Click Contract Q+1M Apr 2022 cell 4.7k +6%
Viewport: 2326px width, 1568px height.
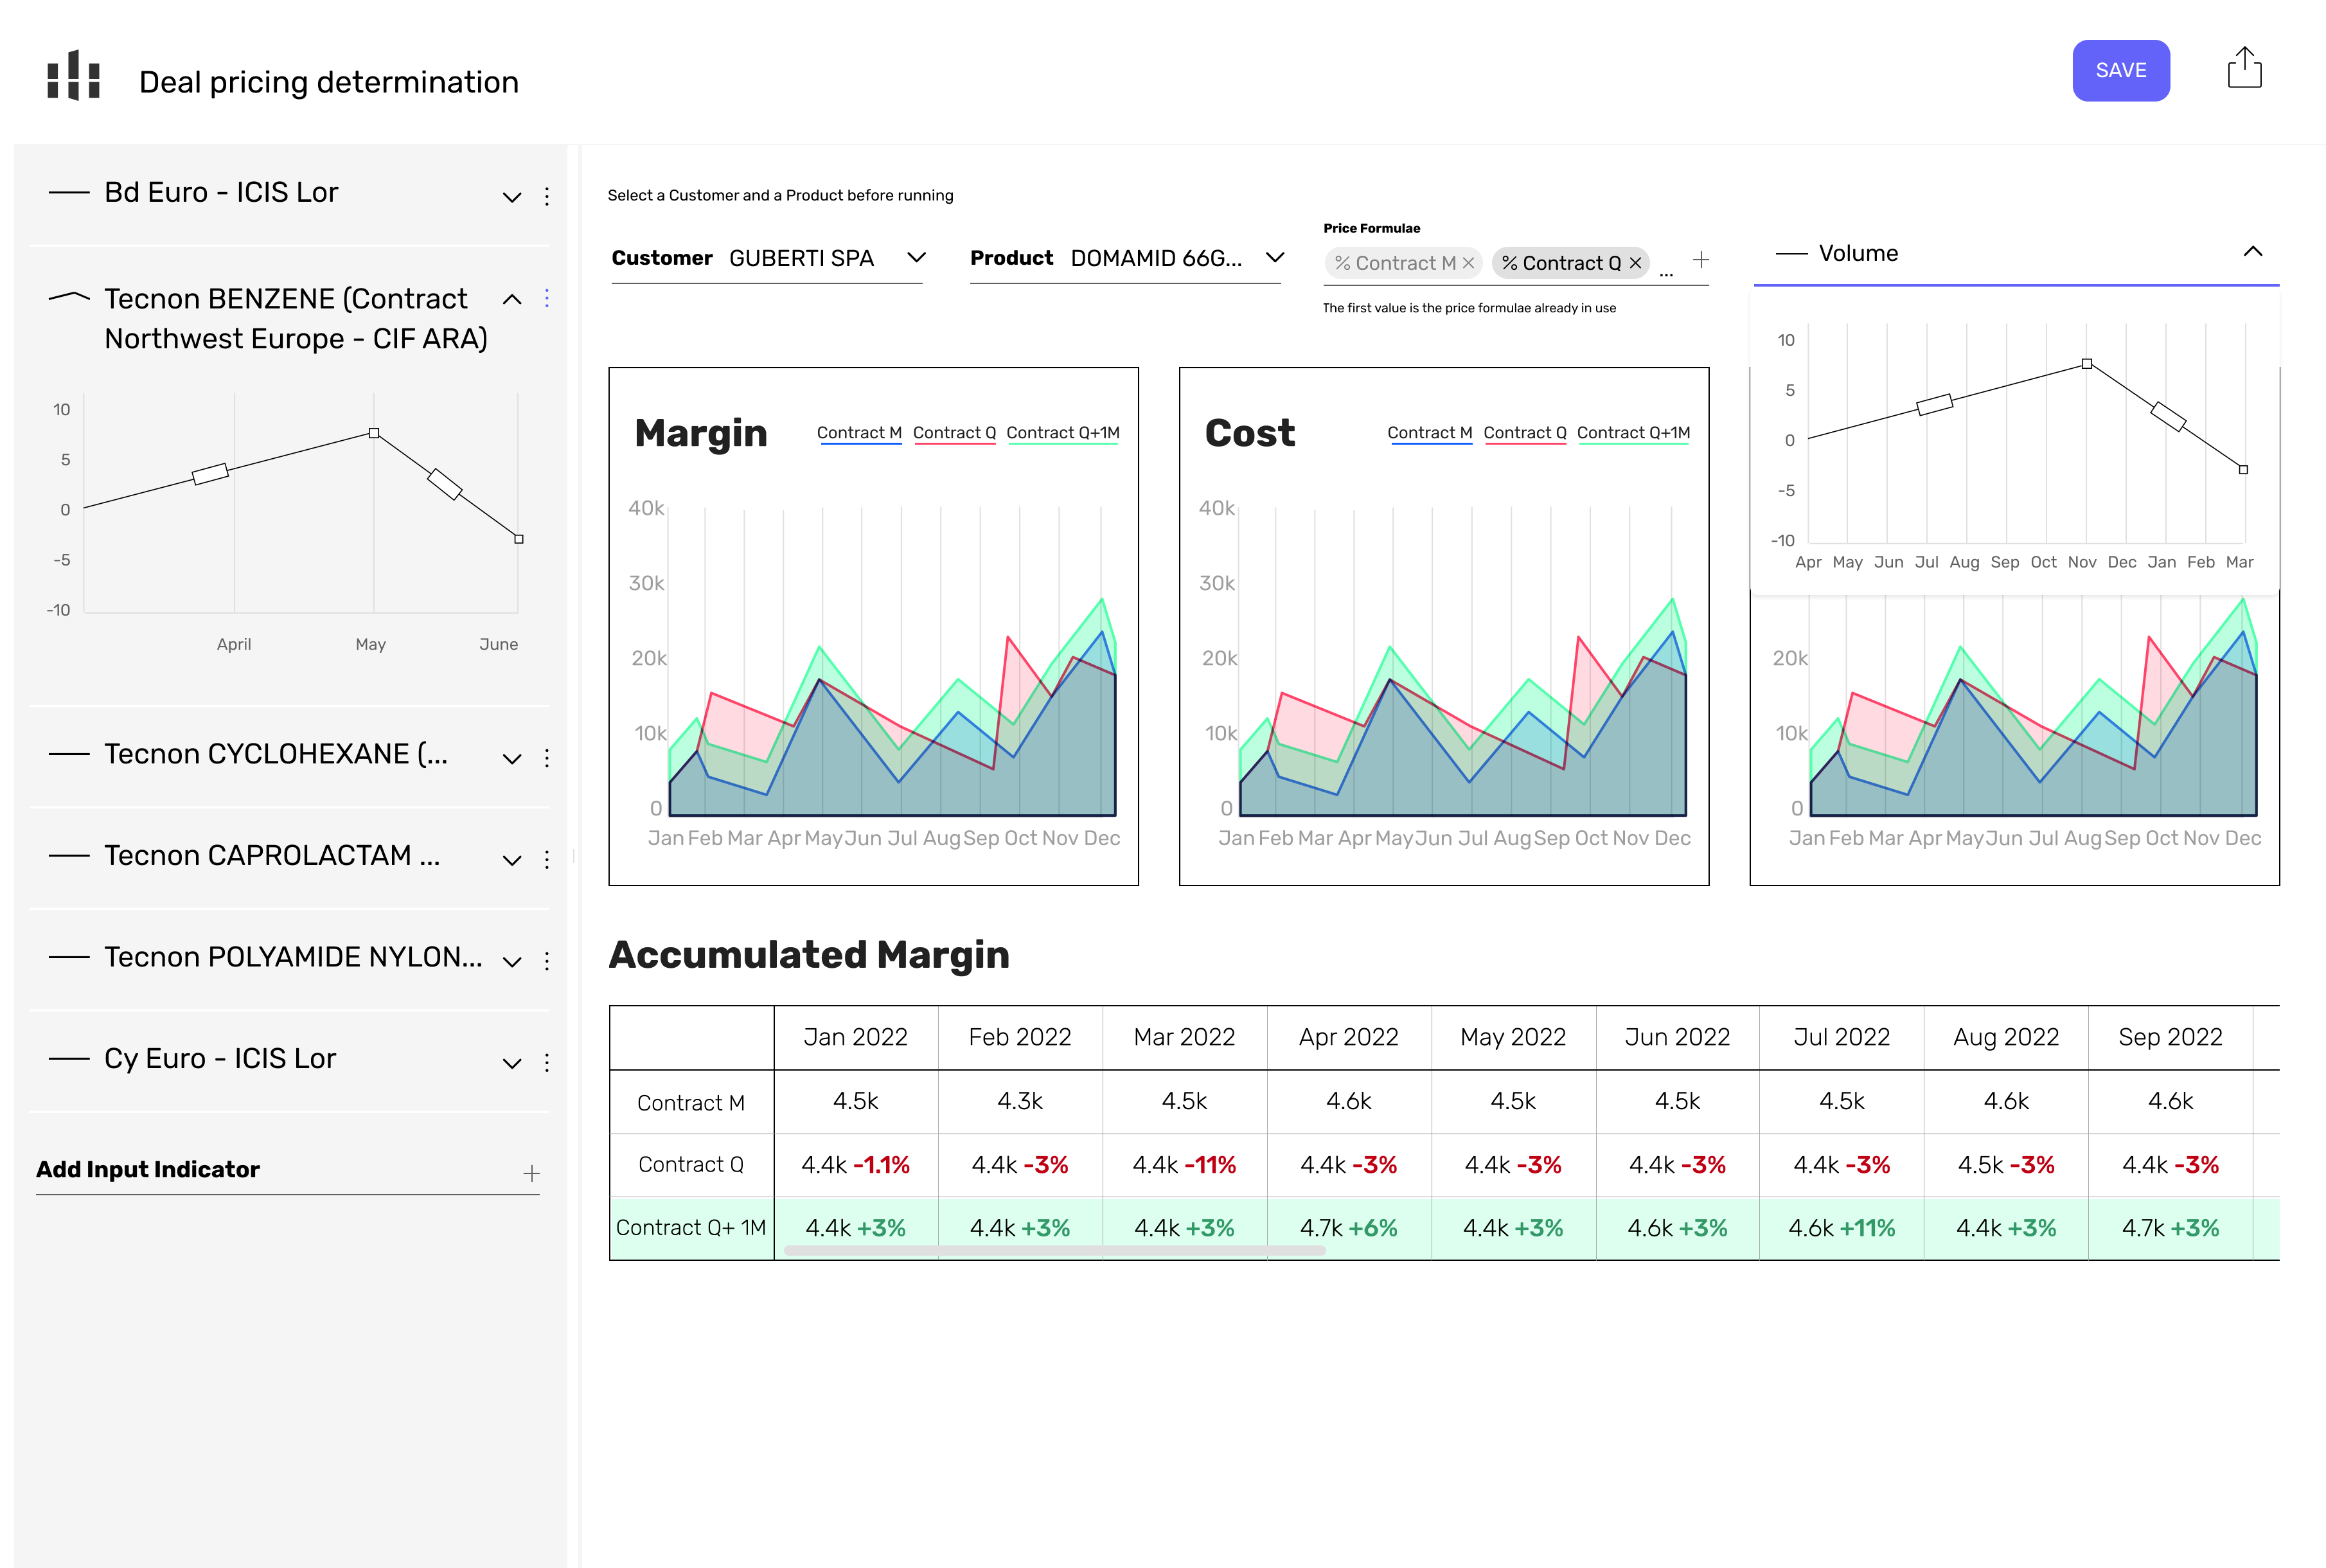click(1349, 1228)
